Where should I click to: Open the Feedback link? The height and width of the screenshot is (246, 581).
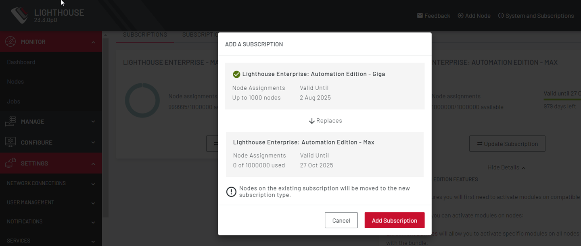433,16
